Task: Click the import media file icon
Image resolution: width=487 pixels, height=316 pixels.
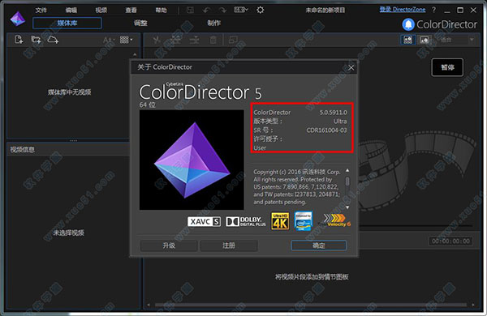Action: pos(19,40)
